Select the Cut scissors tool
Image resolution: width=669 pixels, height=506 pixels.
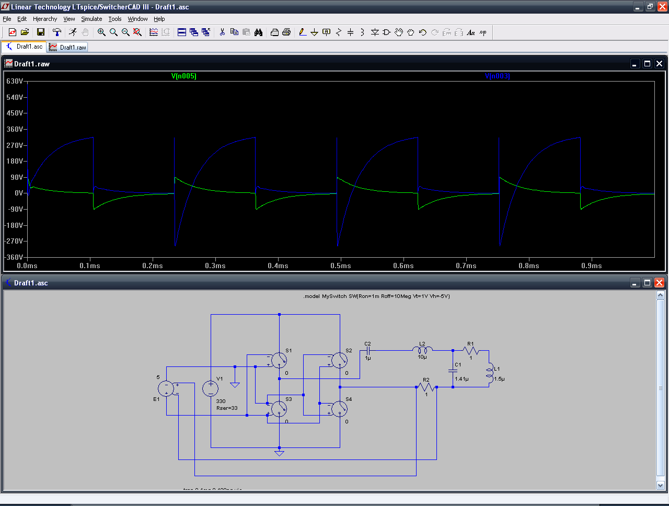(x=222, y=32)
